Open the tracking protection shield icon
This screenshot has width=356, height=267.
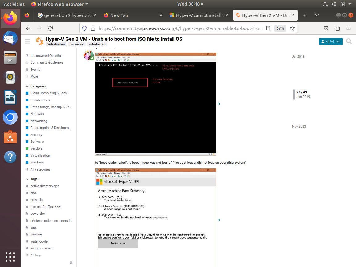point(84,28)
